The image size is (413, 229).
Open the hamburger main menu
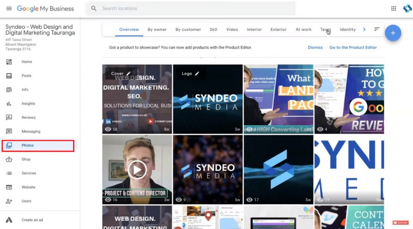tap(9, 8)
